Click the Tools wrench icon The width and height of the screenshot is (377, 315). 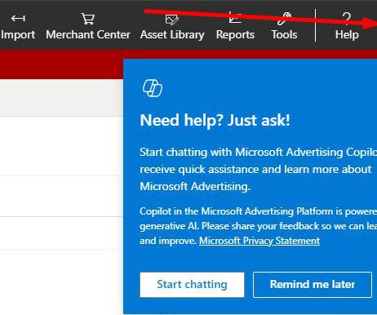pyautogui.click(x=284, y=19)
